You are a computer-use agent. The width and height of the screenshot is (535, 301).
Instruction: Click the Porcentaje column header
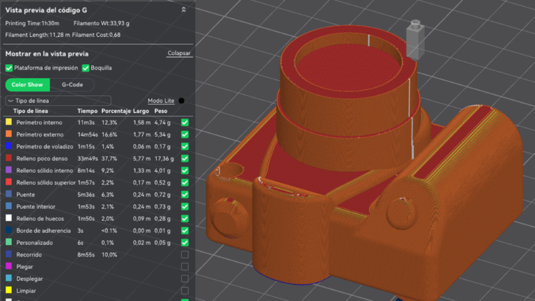(116, 111)
